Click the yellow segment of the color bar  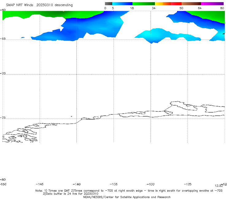(x=159, y=4)
